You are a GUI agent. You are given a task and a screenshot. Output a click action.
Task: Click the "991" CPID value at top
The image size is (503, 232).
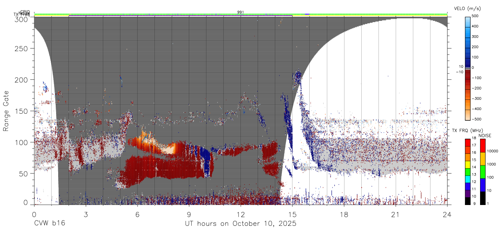240,12
